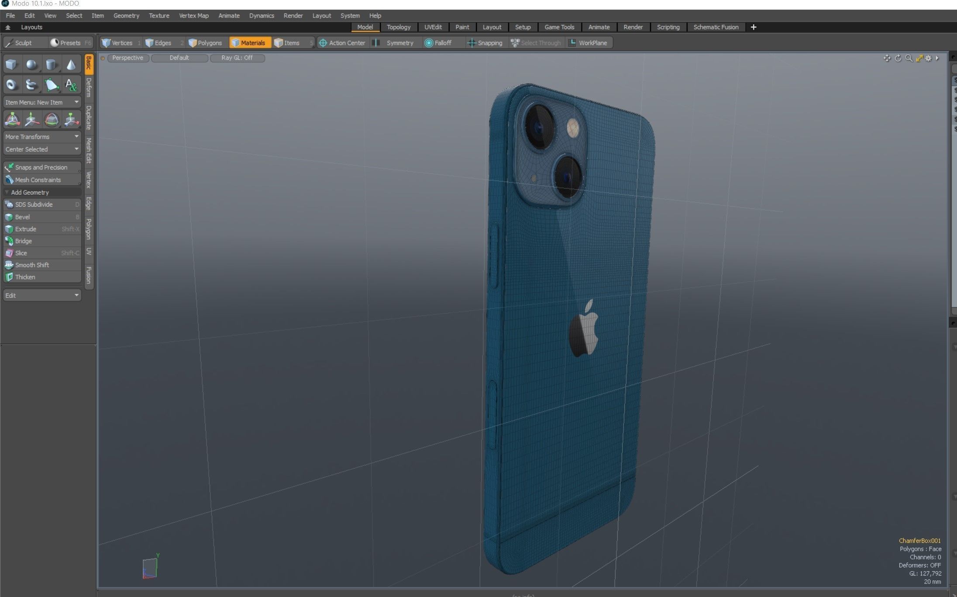Click the viewport zoom magnifier icon
Viewport: 957px width, 597px height.
point(909,58)
